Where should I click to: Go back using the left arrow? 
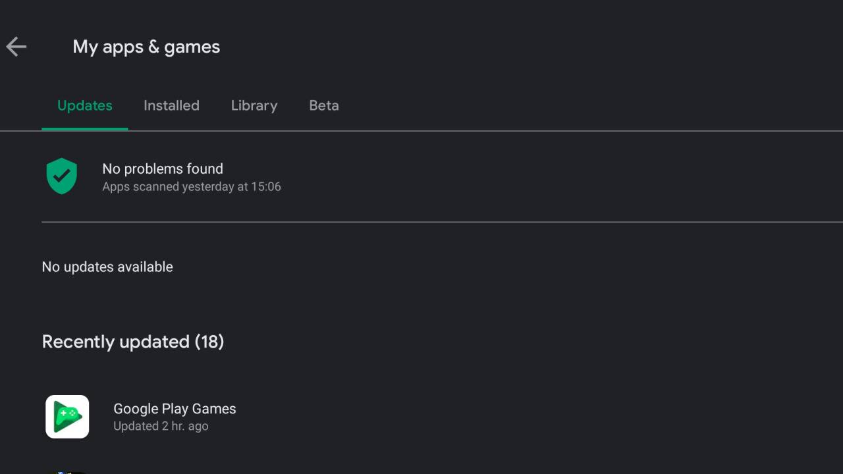point(16,47)
